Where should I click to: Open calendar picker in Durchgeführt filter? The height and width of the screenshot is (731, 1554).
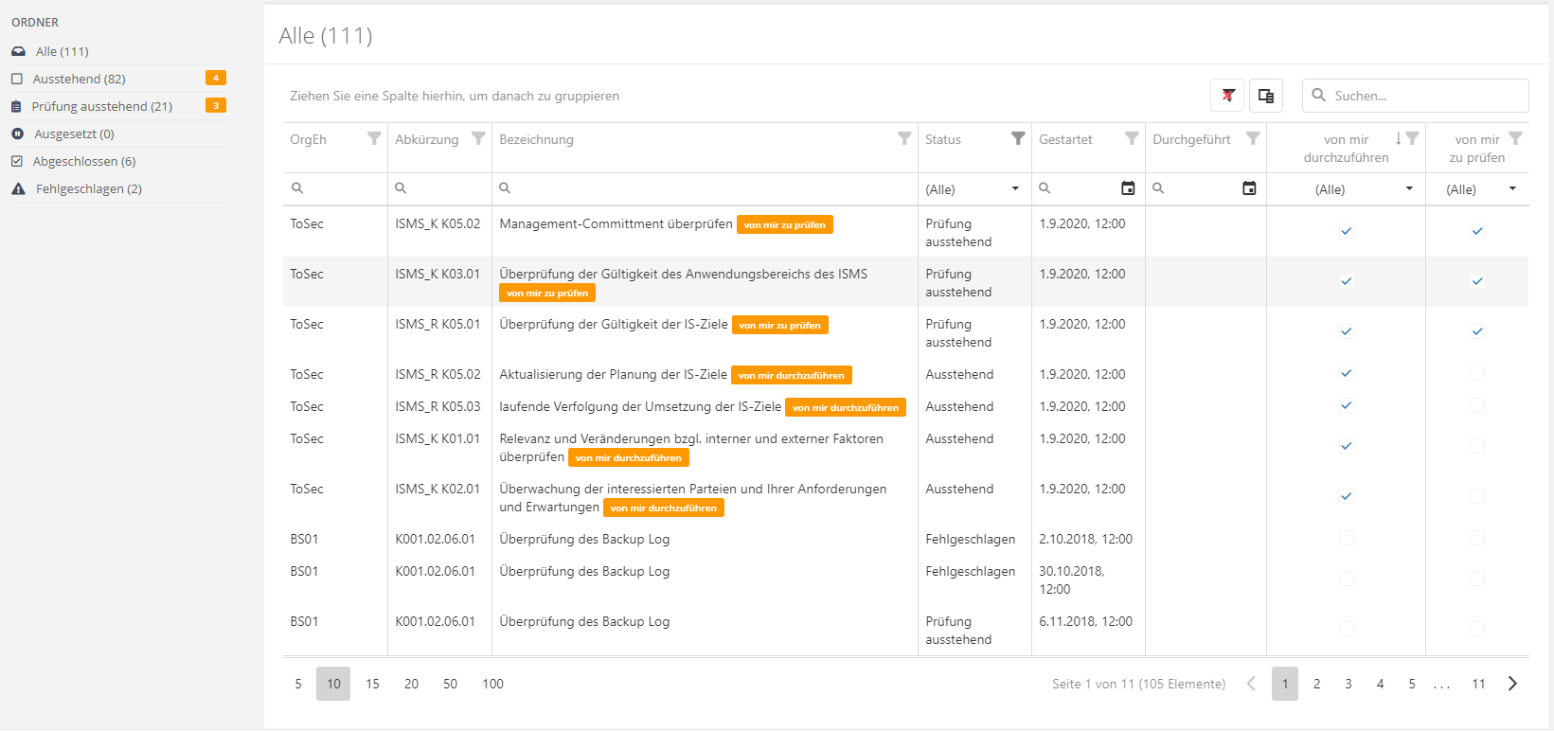tap(1249, 188)
